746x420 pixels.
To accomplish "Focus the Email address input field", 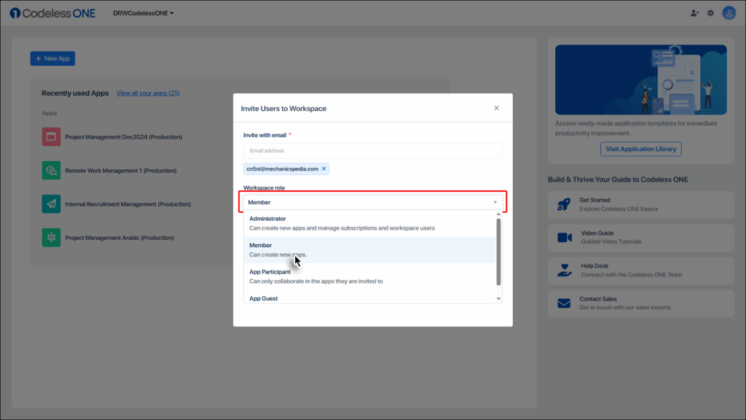I will point(373,151).
